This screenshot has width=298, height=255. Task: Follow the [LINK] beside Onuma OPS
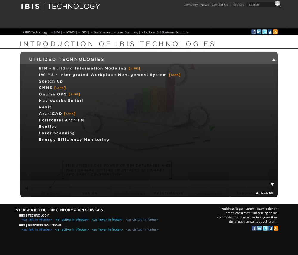(x=74, y=94)
